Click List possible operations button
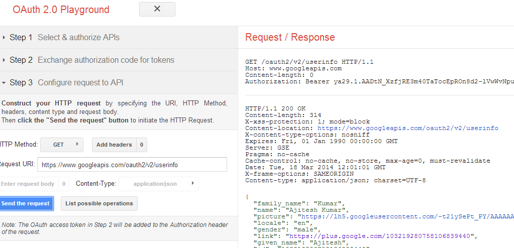 tap(99, 203)
